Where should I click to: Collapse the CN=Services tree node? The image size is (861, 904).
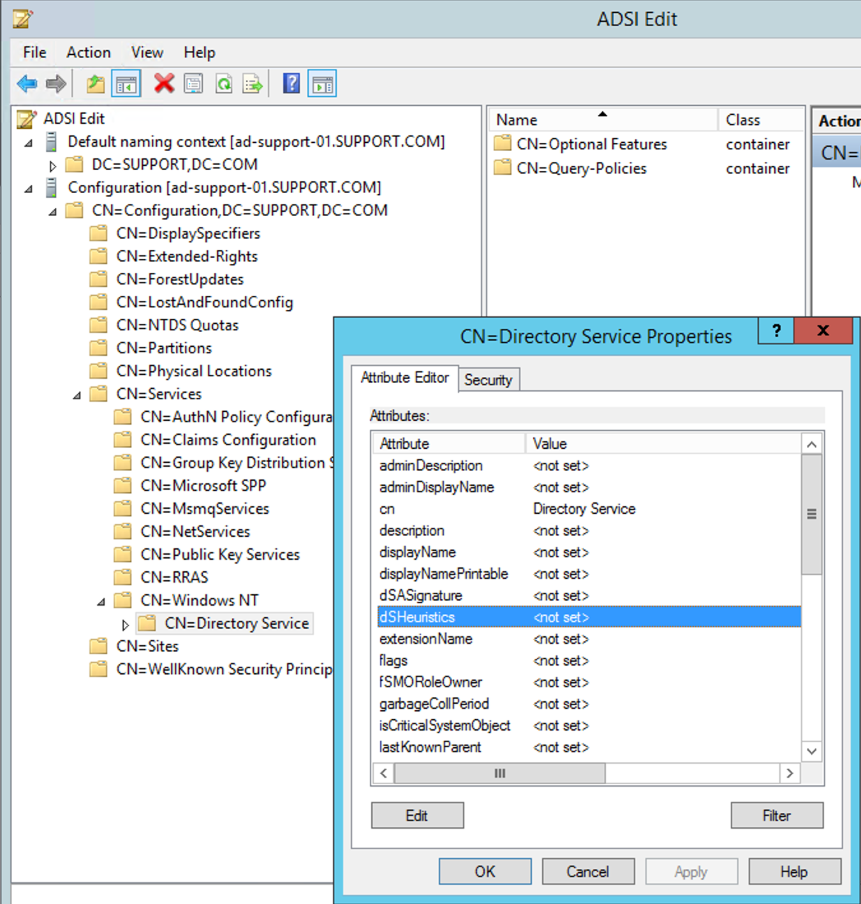pos(77,395)
